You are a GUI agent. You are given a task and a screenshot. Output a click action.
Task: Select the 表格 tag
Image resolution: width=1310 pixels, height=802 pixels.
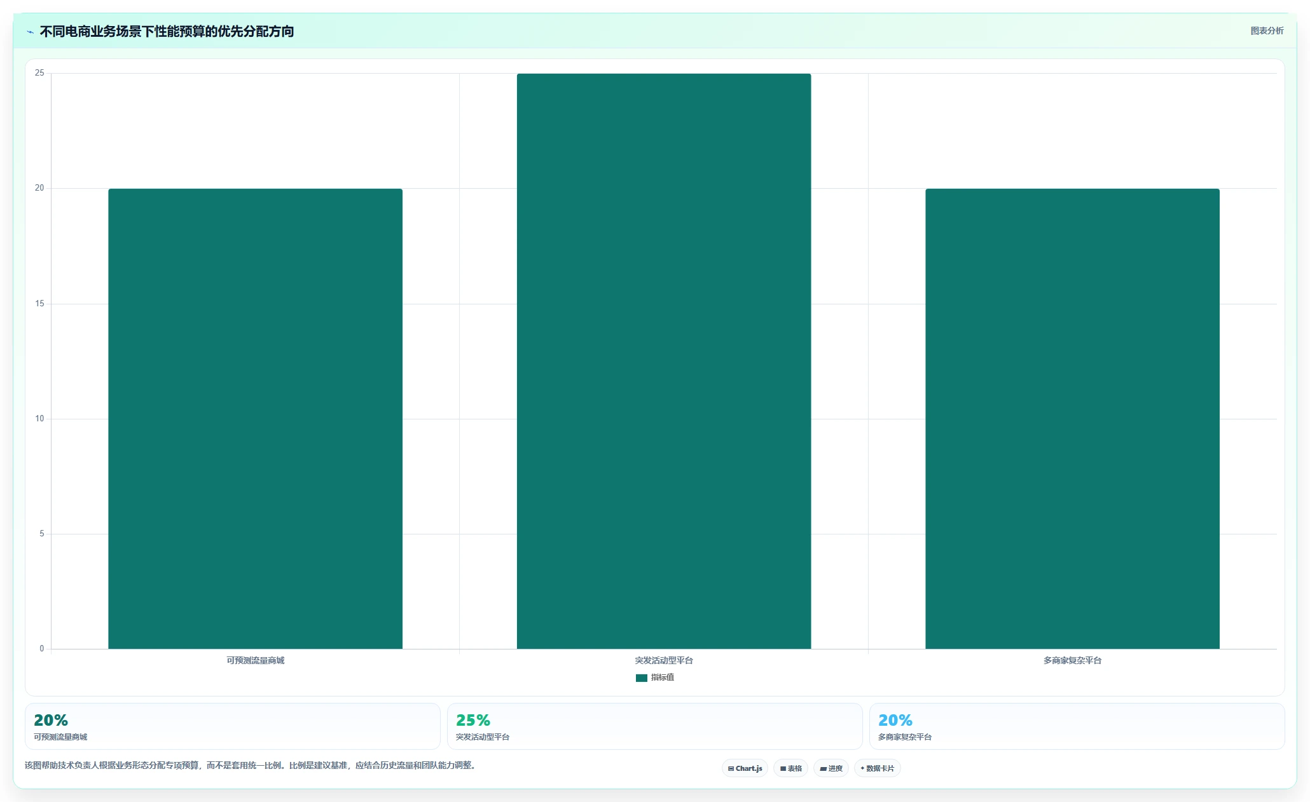[x=790, y=768]
